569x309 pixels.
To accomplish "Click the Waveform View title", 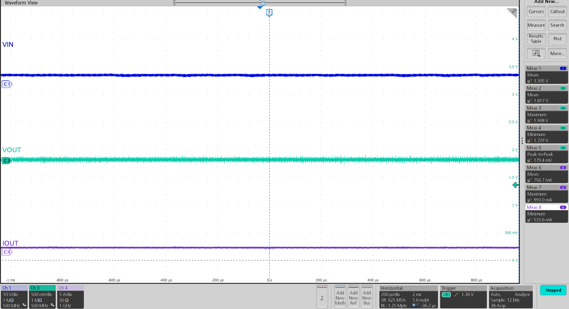I will (x=21, y=3).
